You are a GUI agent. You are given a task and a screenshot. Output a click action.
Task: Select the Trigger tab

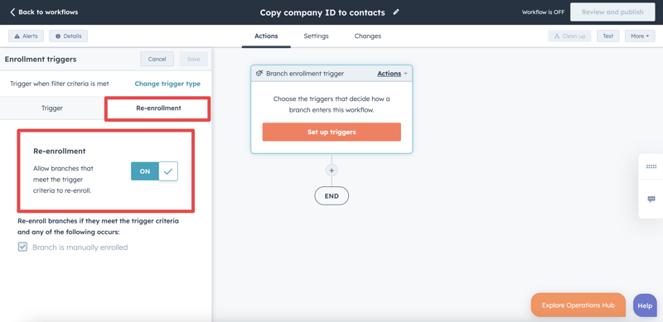pyautogui.click(x=52, y=108)
